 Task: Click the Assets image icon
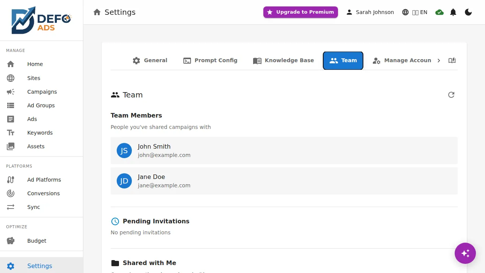tap(11, 146)
